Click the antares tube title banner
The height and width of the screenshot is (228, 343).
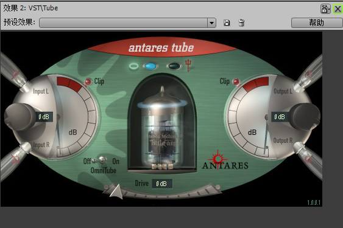[x=161, y=47]
